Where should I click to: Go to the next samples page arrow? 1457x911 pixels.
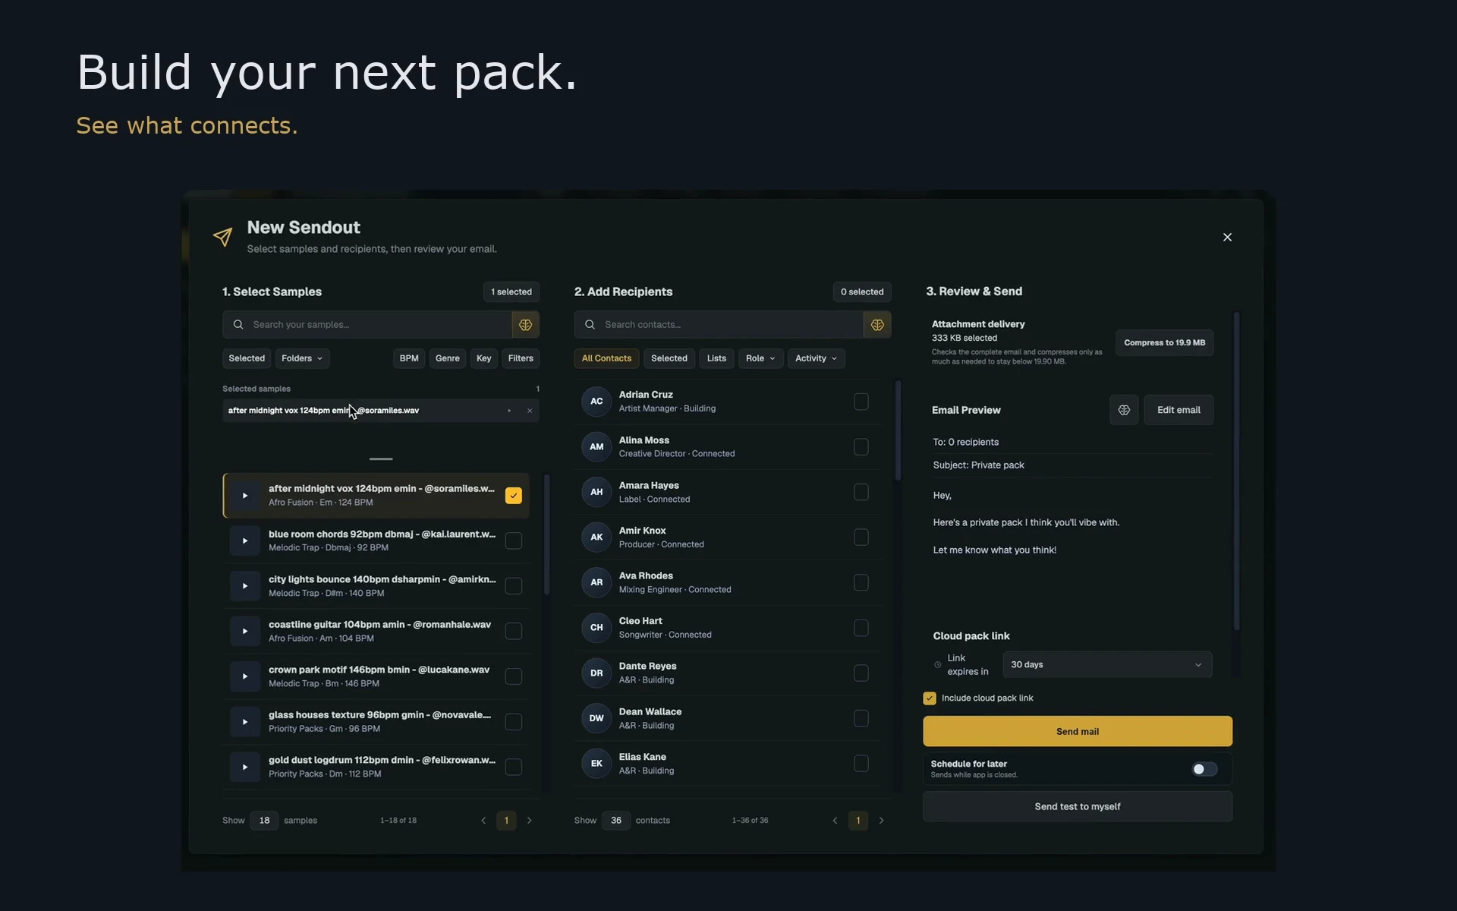click(x=530, y=821)
